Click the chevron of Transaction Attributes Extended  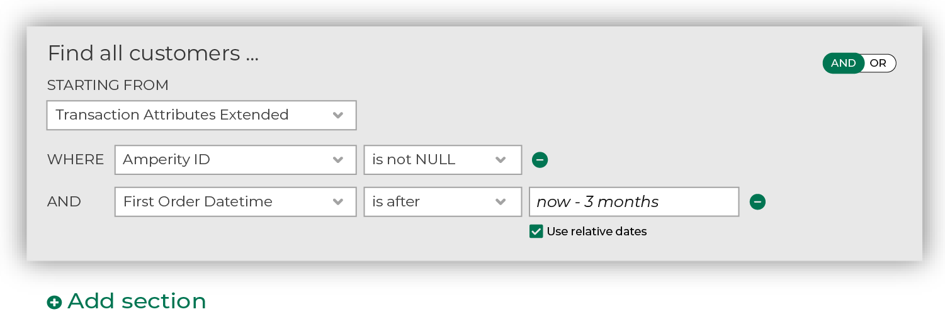(338, 115)
